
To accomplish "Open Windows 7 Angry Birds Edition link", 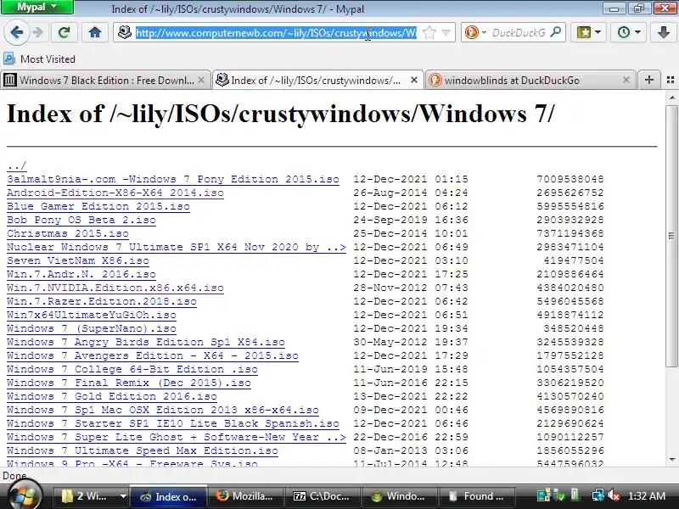I will coord(146,343).
